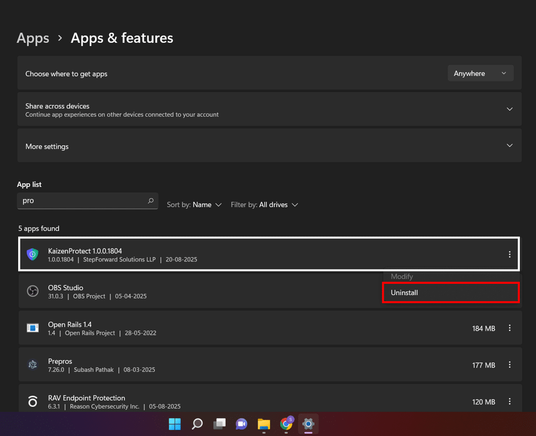Open the 'Anywhere' app source dropdown
The width and height of the screenshot is (536, 436).
(x=480, y=73)
